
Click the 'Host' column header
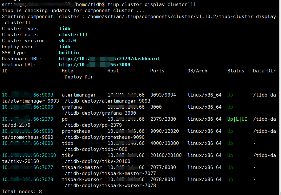(113, 71)
